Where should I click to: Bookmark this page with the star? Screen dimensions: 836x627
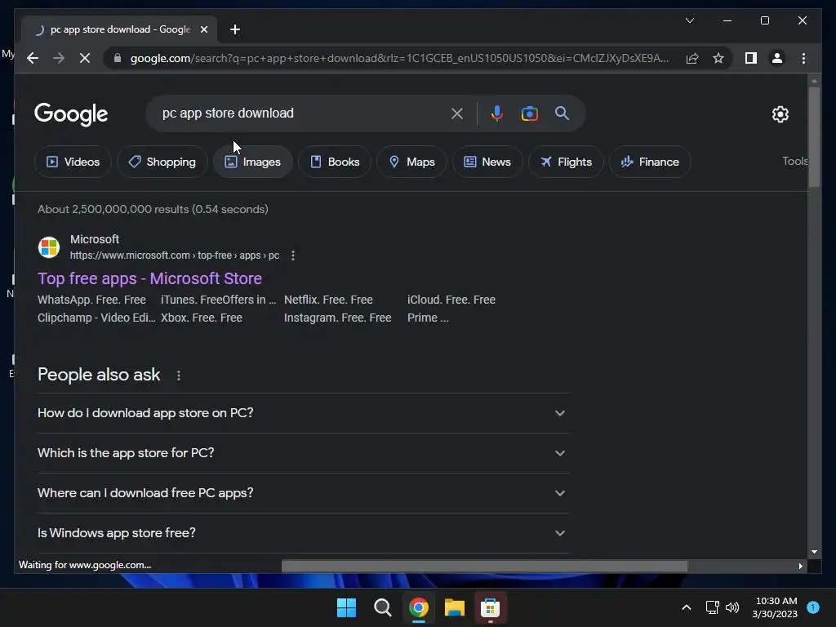[718, 58]
